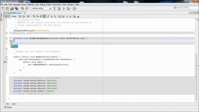199x112 pixels.
Task: Open the Tools menu
Action: (64, 4)
